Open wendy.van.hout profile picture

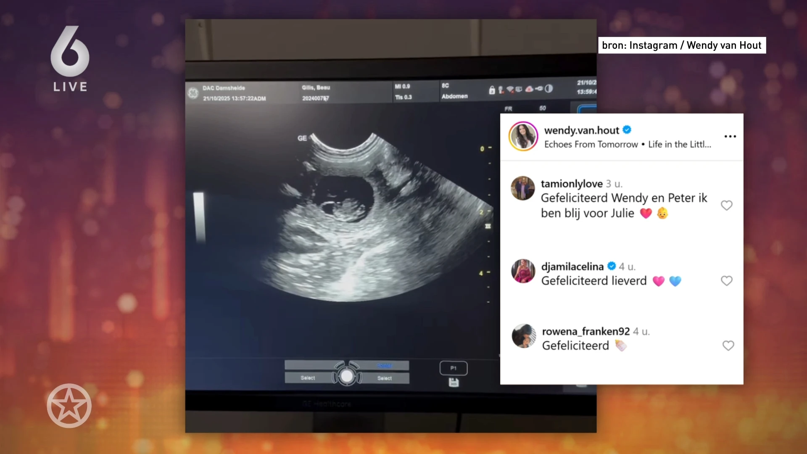[523, 136]
